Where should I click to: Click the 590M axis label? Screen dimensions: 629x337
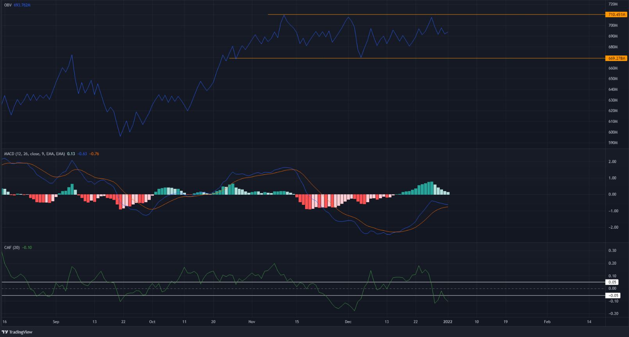tap(613, 143)
